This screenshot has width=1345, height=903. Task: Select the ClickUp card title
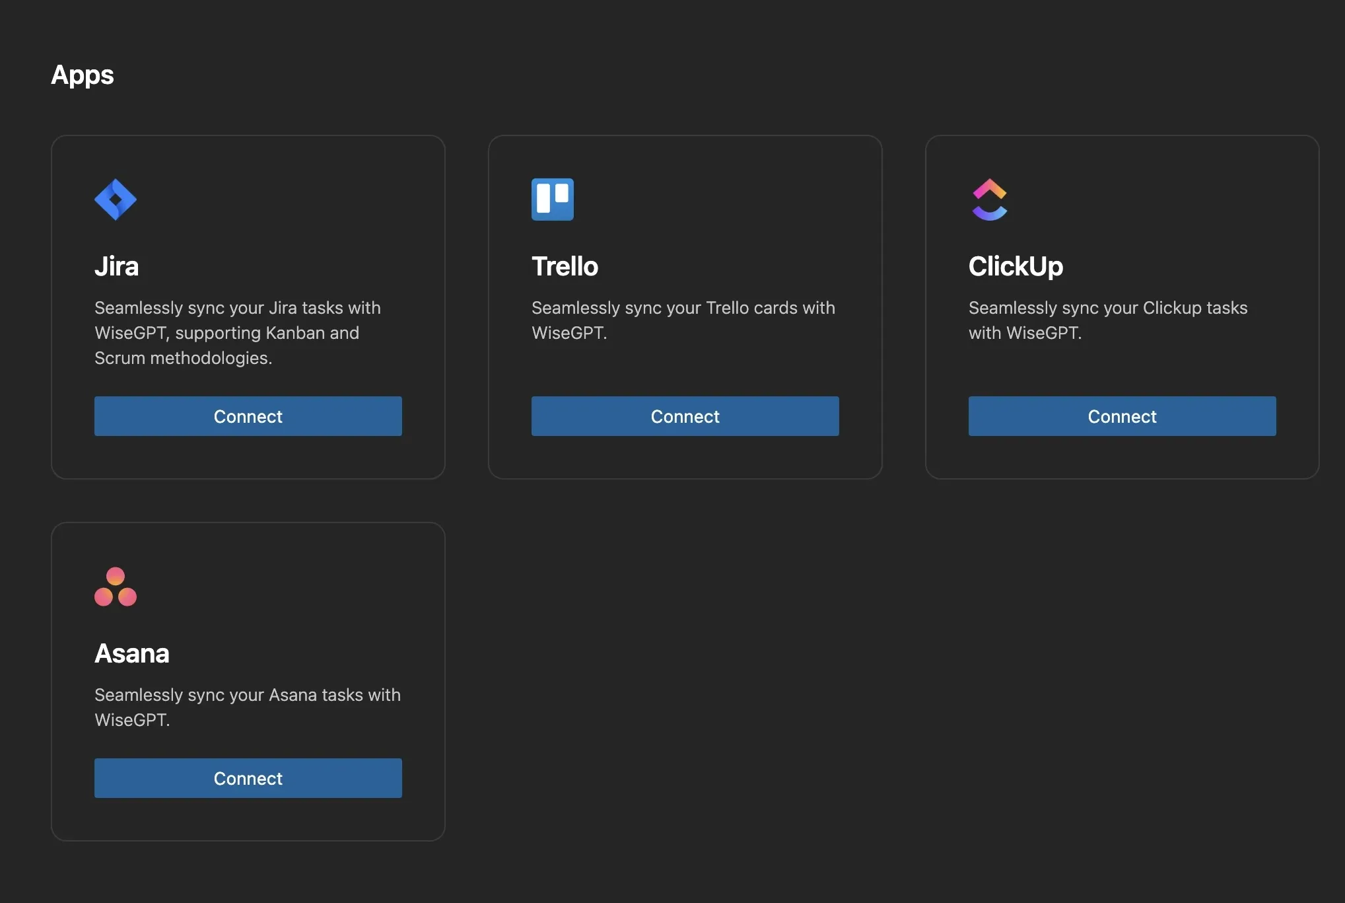[x=1016, y=267]
